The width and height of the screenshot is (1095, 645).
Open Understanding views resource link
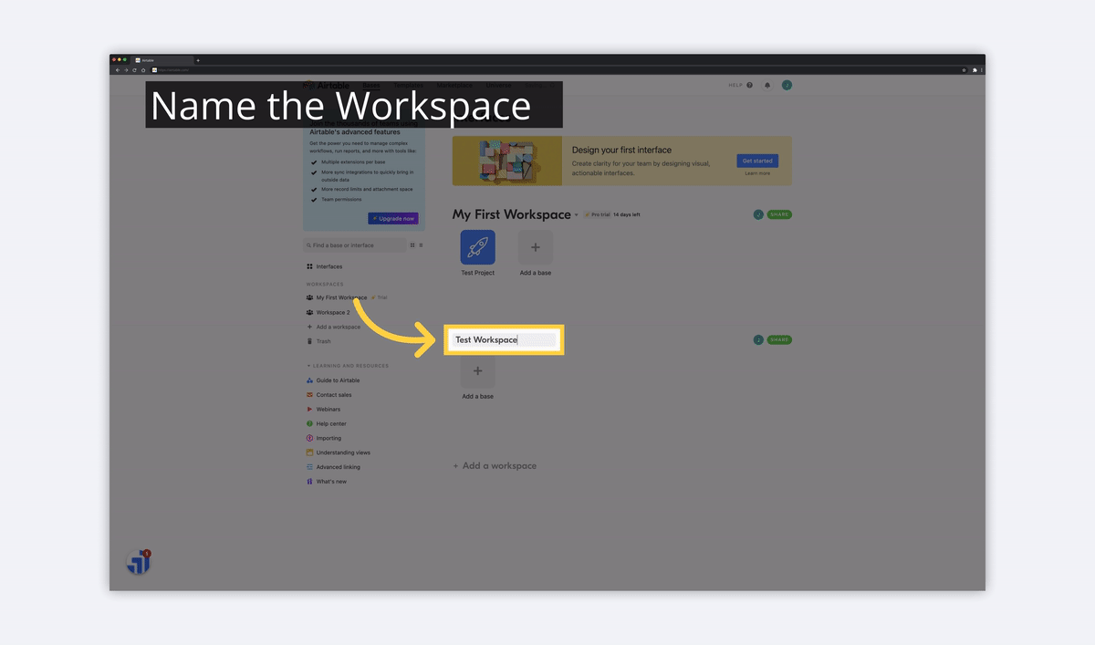point(338,453)
